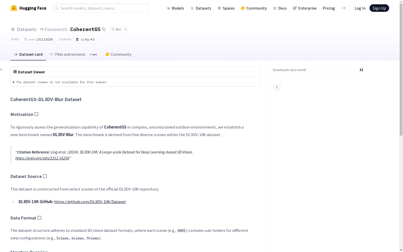Image resolution: width=403 pixels, height=252 pixels.
Task: Click the 6views inline code text
Action: pyautogui.click(x=78, y=238)
